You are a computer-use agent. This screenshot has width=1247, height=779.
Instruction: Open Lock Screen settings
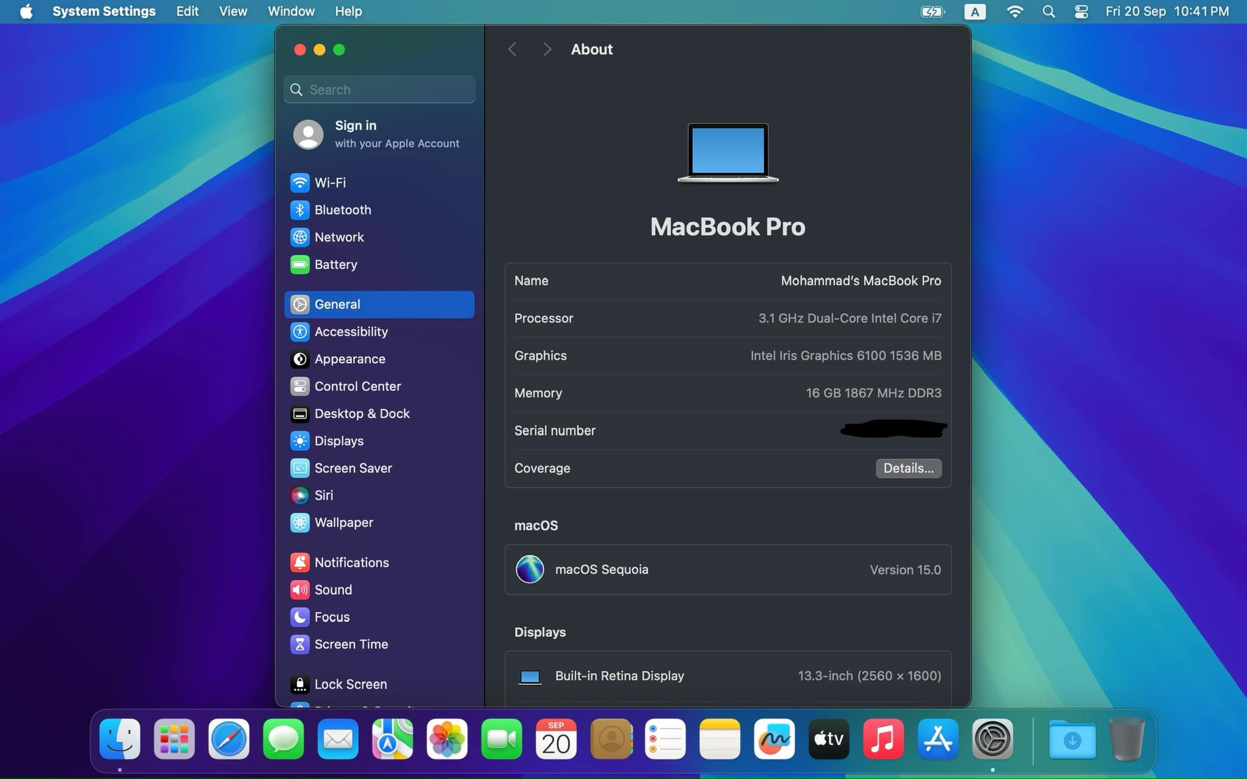[379, 684]
